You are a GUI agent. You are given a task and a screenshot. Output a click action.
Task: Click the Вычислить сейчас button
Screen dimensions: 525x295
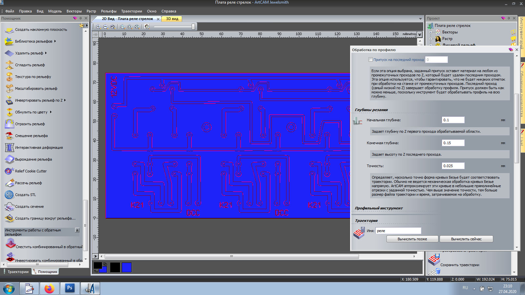coord(466,239)
